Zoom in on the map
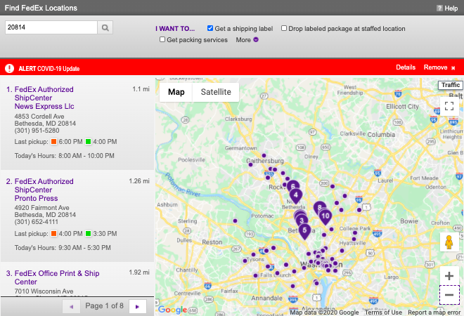Screen dimensions: 464x316 pyautogui.click(x=449, y=276)
